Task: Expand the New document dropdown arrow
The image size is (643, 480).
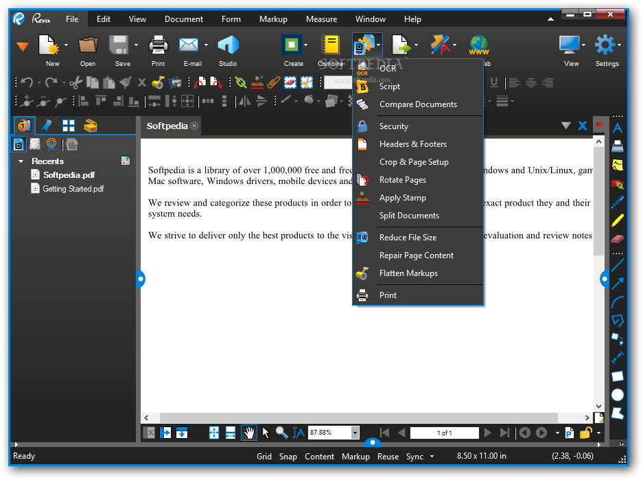Action: click(66, 45)
